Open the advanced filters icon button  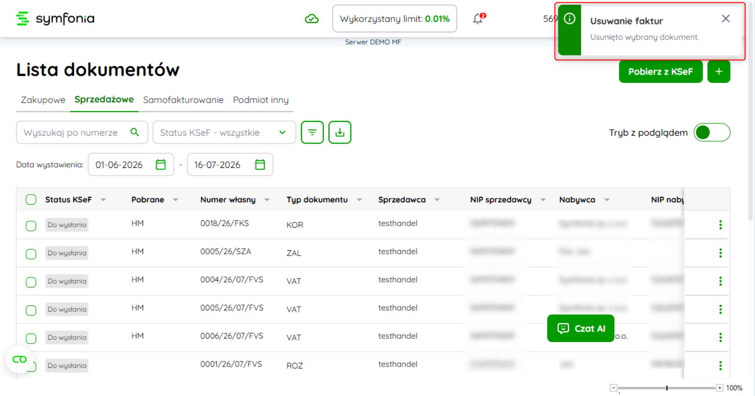312,132
